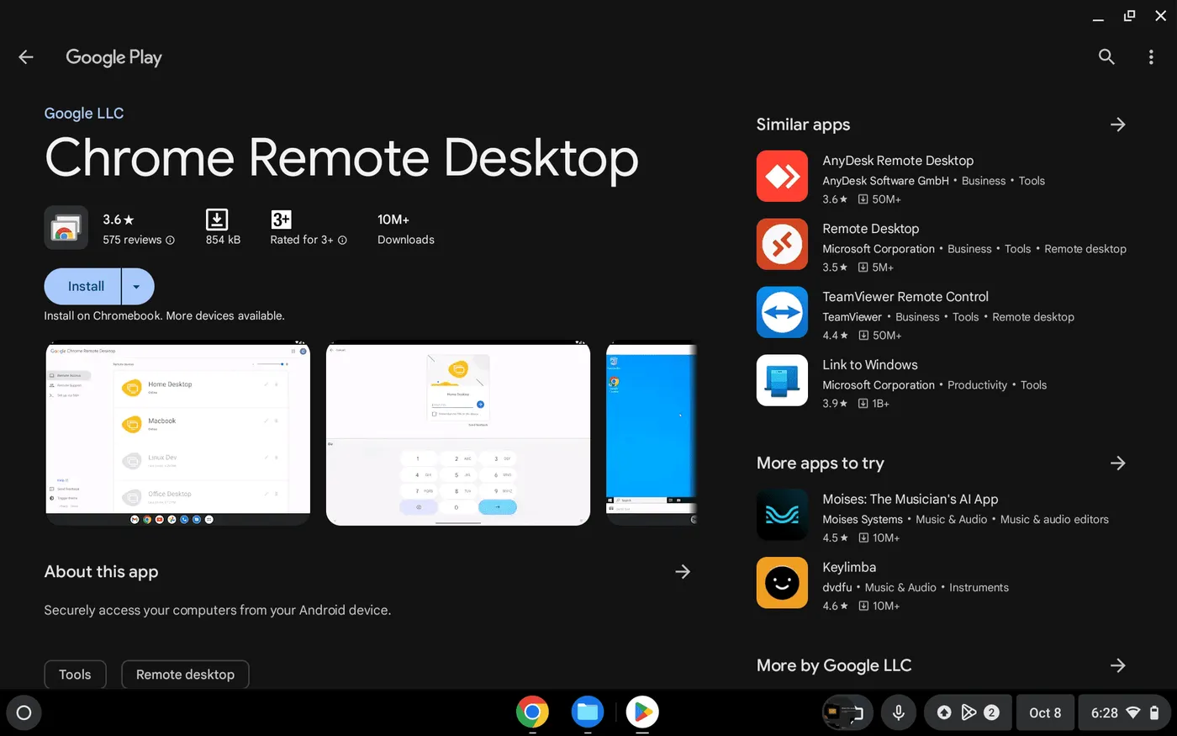Open Moises app icon
This screenshot has height=736, width=1177.
[x=782, y=514]
